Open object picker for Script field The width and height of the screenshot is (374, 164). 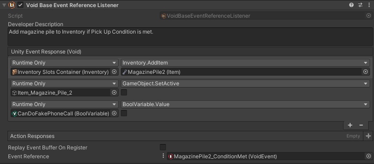tap(369, 16)
